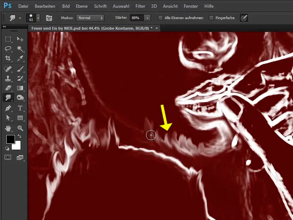Image resolution: width=293 pixels, height=220 pixels.
Task: Select the Hand tool
Action: 8,128
